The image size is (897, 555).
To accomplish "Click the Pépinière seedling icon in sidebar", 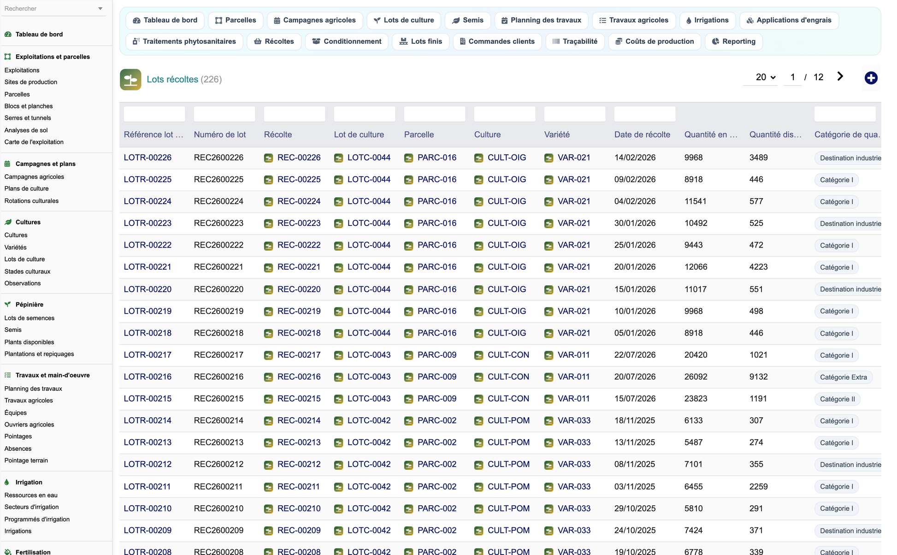I will (x=8, y=304).
